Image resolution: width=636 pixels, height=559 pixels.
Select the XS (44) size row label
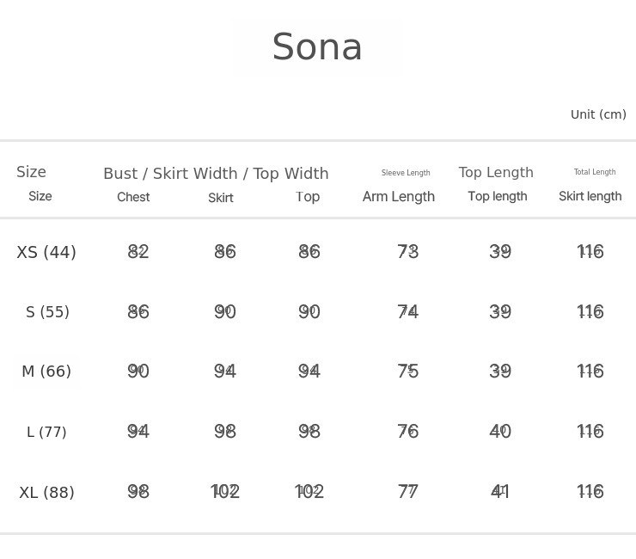(x=46, y=252)
